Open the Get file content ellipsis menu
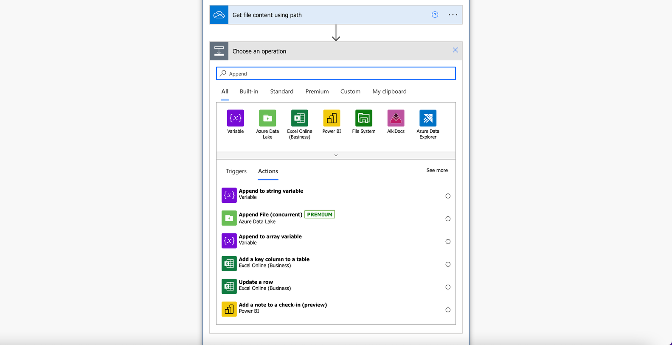Image resolution: width=672 pixels, height=345 pixels. tap(453, 15)
